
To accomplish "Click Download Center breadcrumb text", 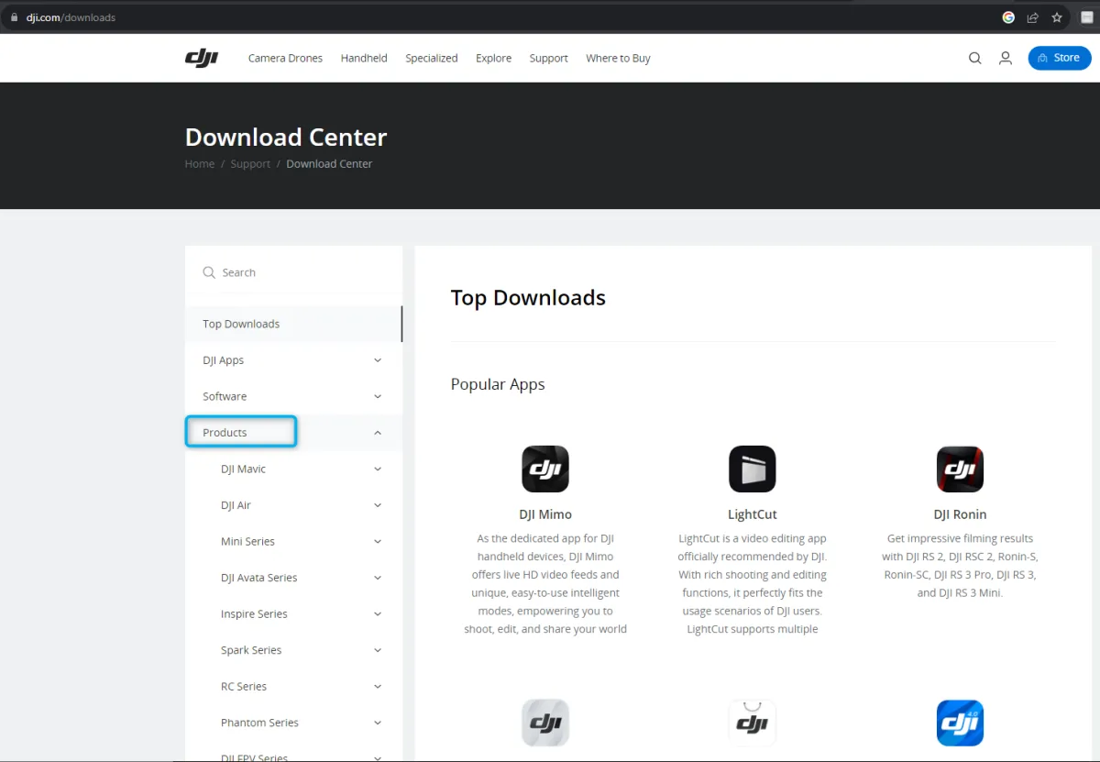I will coord(329,164).
